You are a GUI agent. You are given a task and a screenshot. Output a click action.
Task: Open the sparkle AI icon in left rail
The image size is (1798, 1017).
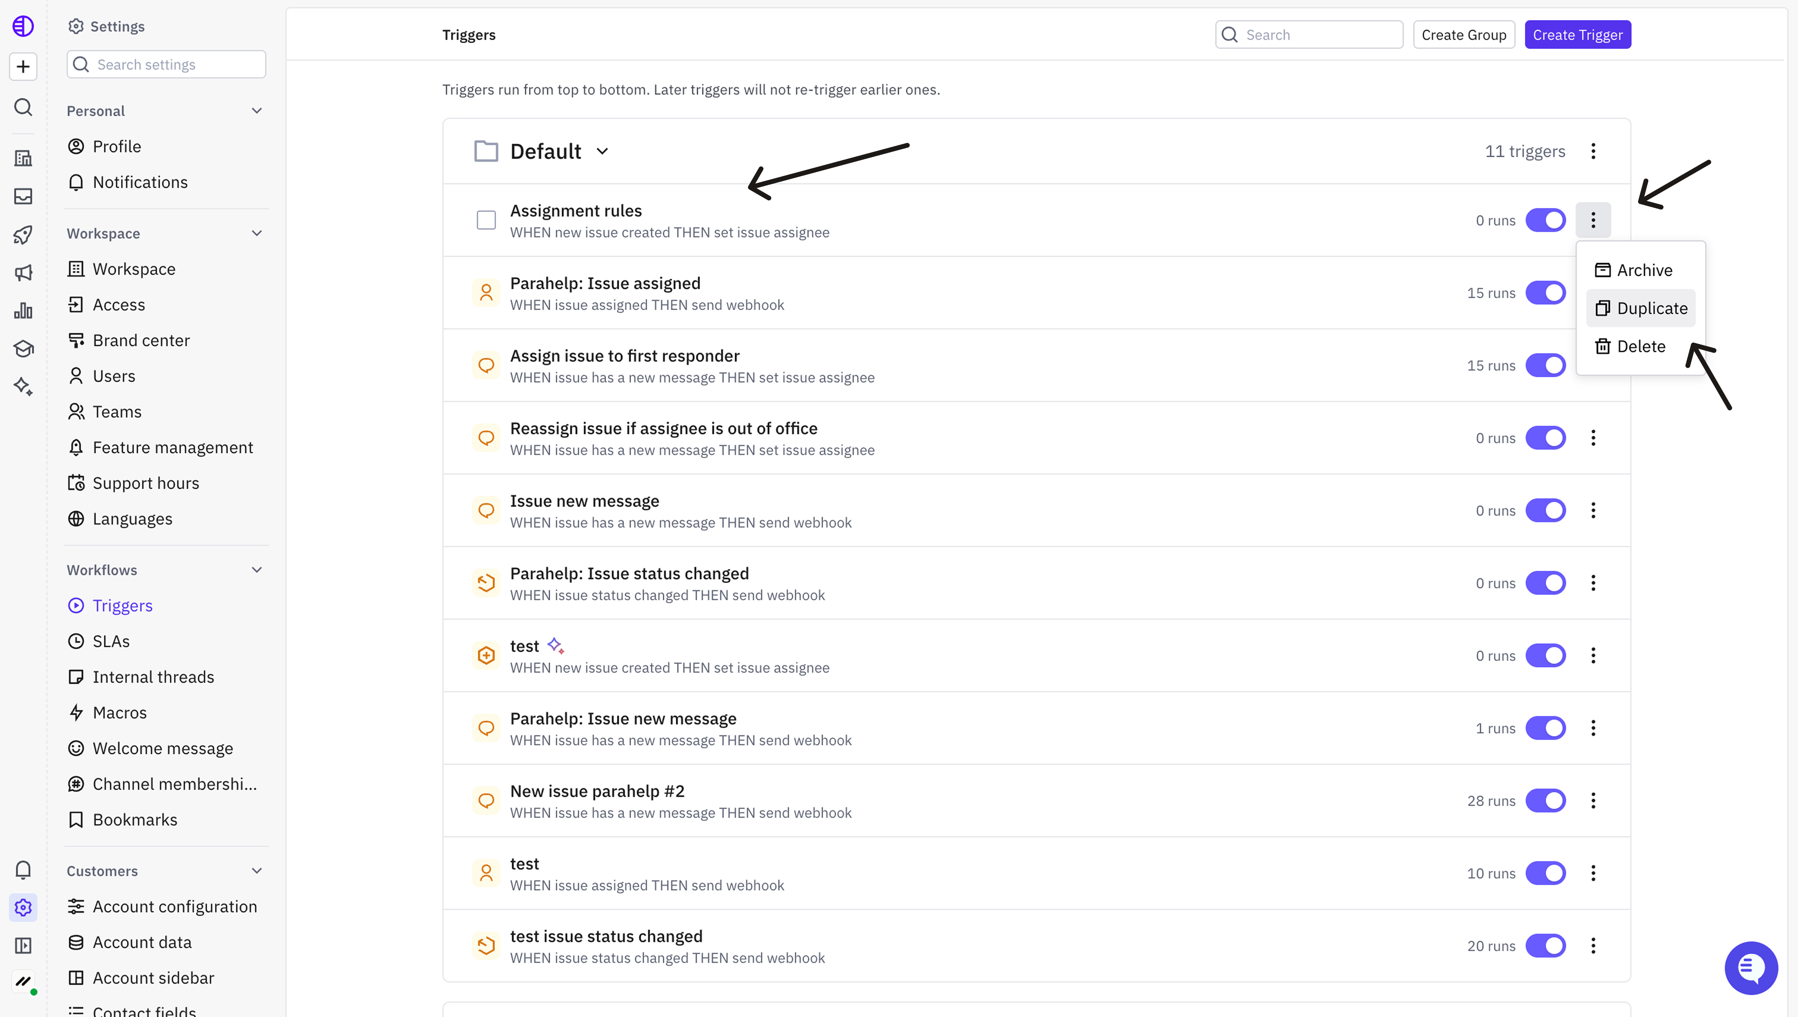point(23,386)
